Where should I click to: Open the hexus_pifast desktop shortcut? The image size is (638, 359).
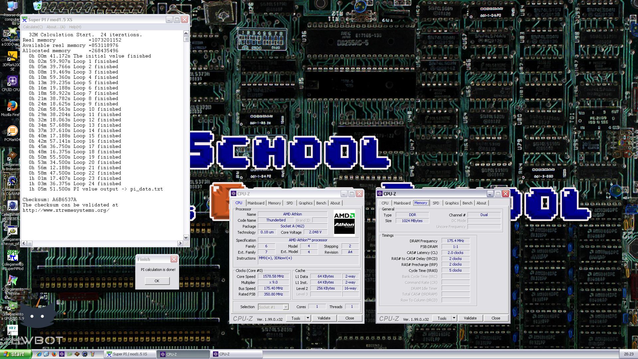point(11,236)
